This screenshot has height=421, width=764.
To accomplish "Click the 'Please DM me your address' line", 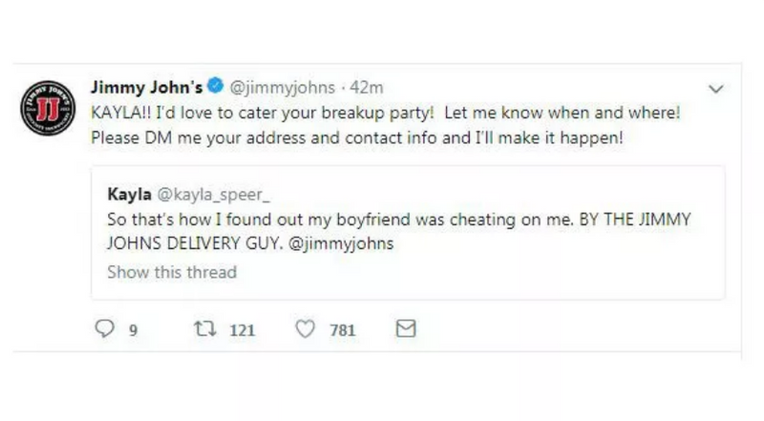I will [358, 137].
